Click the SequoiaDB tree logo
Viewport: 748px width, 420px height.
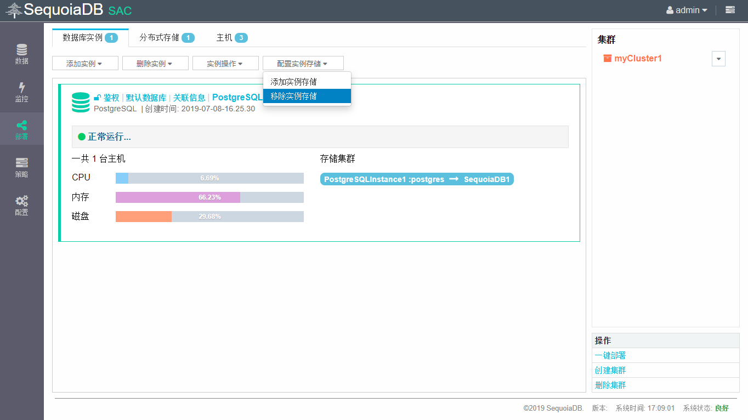coord(14,10)
